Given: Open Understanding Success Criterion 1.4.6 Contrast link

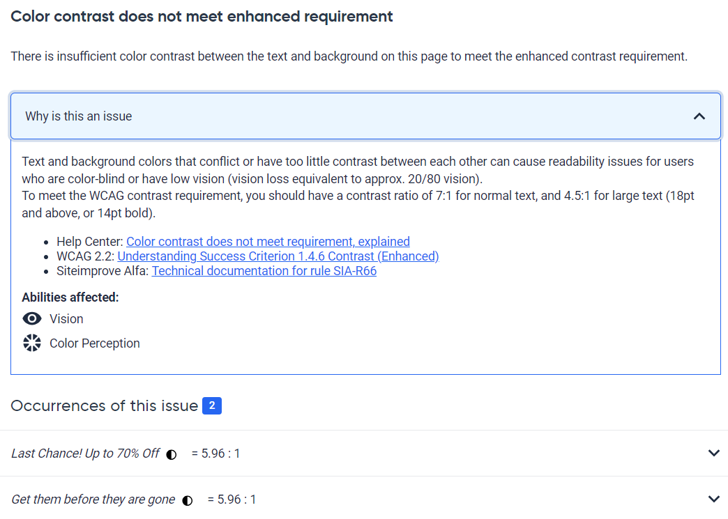Looking at the screenshot, I should pos(278,256).
